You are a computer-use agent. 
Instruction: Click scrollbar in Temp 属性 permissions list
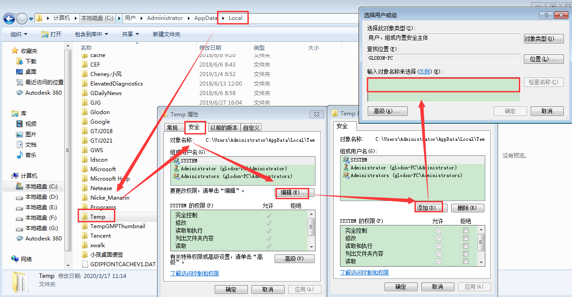point(311,230)
